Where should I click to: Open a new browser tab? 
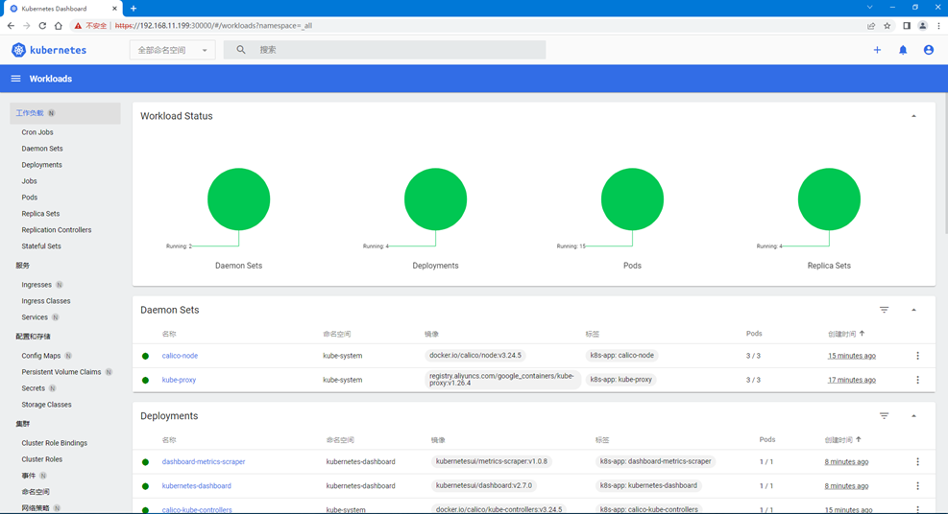pos(134,9)
